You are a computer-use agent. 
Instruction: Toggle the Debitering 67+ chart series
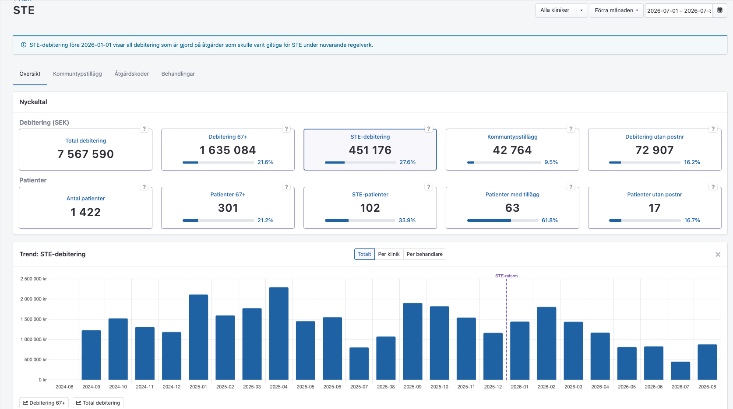pyautogui.click(x=44, y=403)
